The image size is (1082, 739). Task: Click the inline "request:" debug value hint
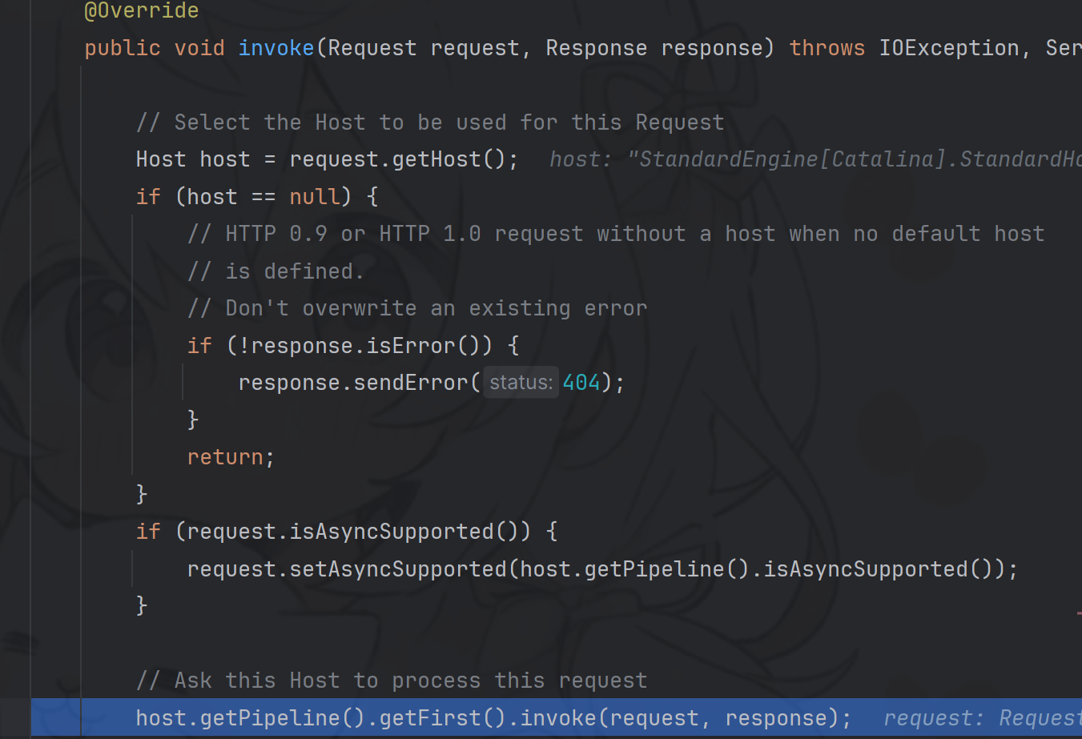click(x=981, y=718)
